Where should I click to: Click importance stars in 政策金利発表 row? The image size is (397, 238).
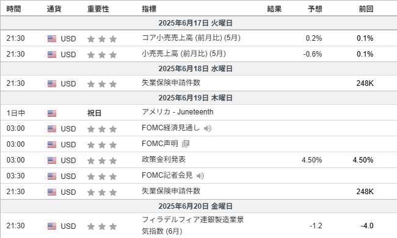click(x=102, y=161)
